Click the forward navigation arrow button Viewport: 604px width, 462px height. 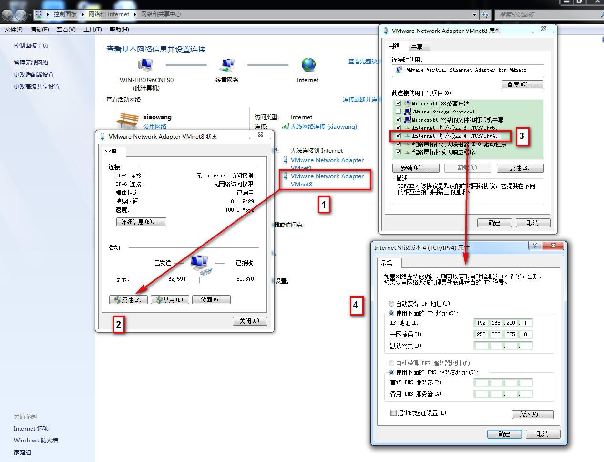click(x=20, y=15)
